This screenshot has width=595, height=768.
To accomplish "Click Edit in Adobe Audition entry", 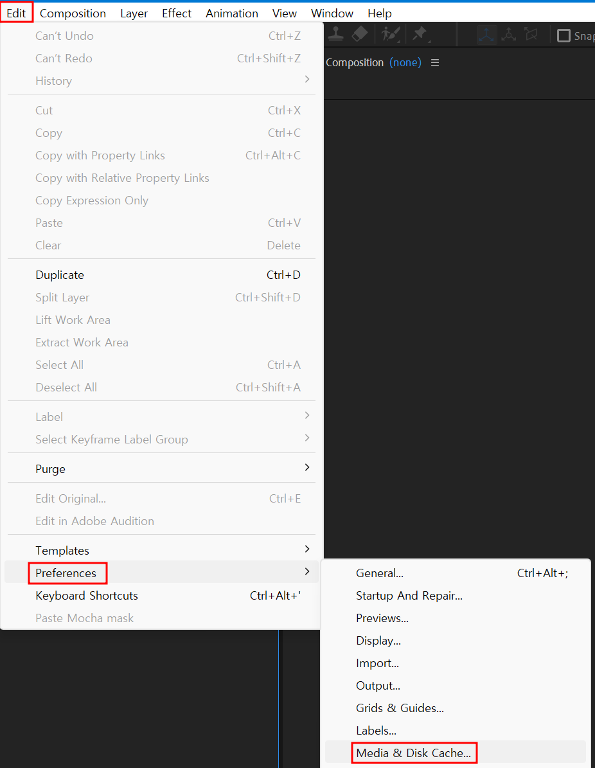I will [162, 521].
